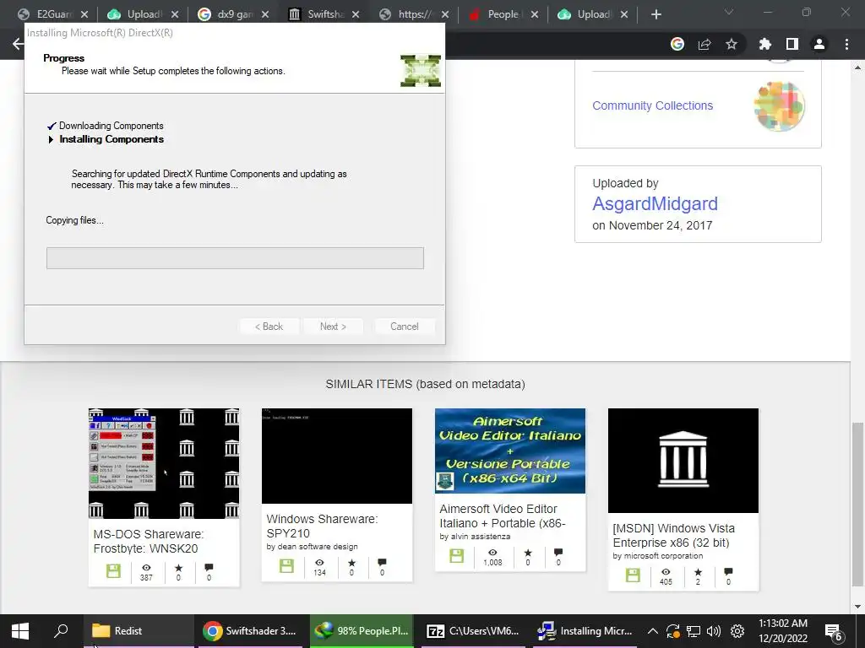Click the Downloading Components checkmark

pyautogui.click(x=52, y=127)
